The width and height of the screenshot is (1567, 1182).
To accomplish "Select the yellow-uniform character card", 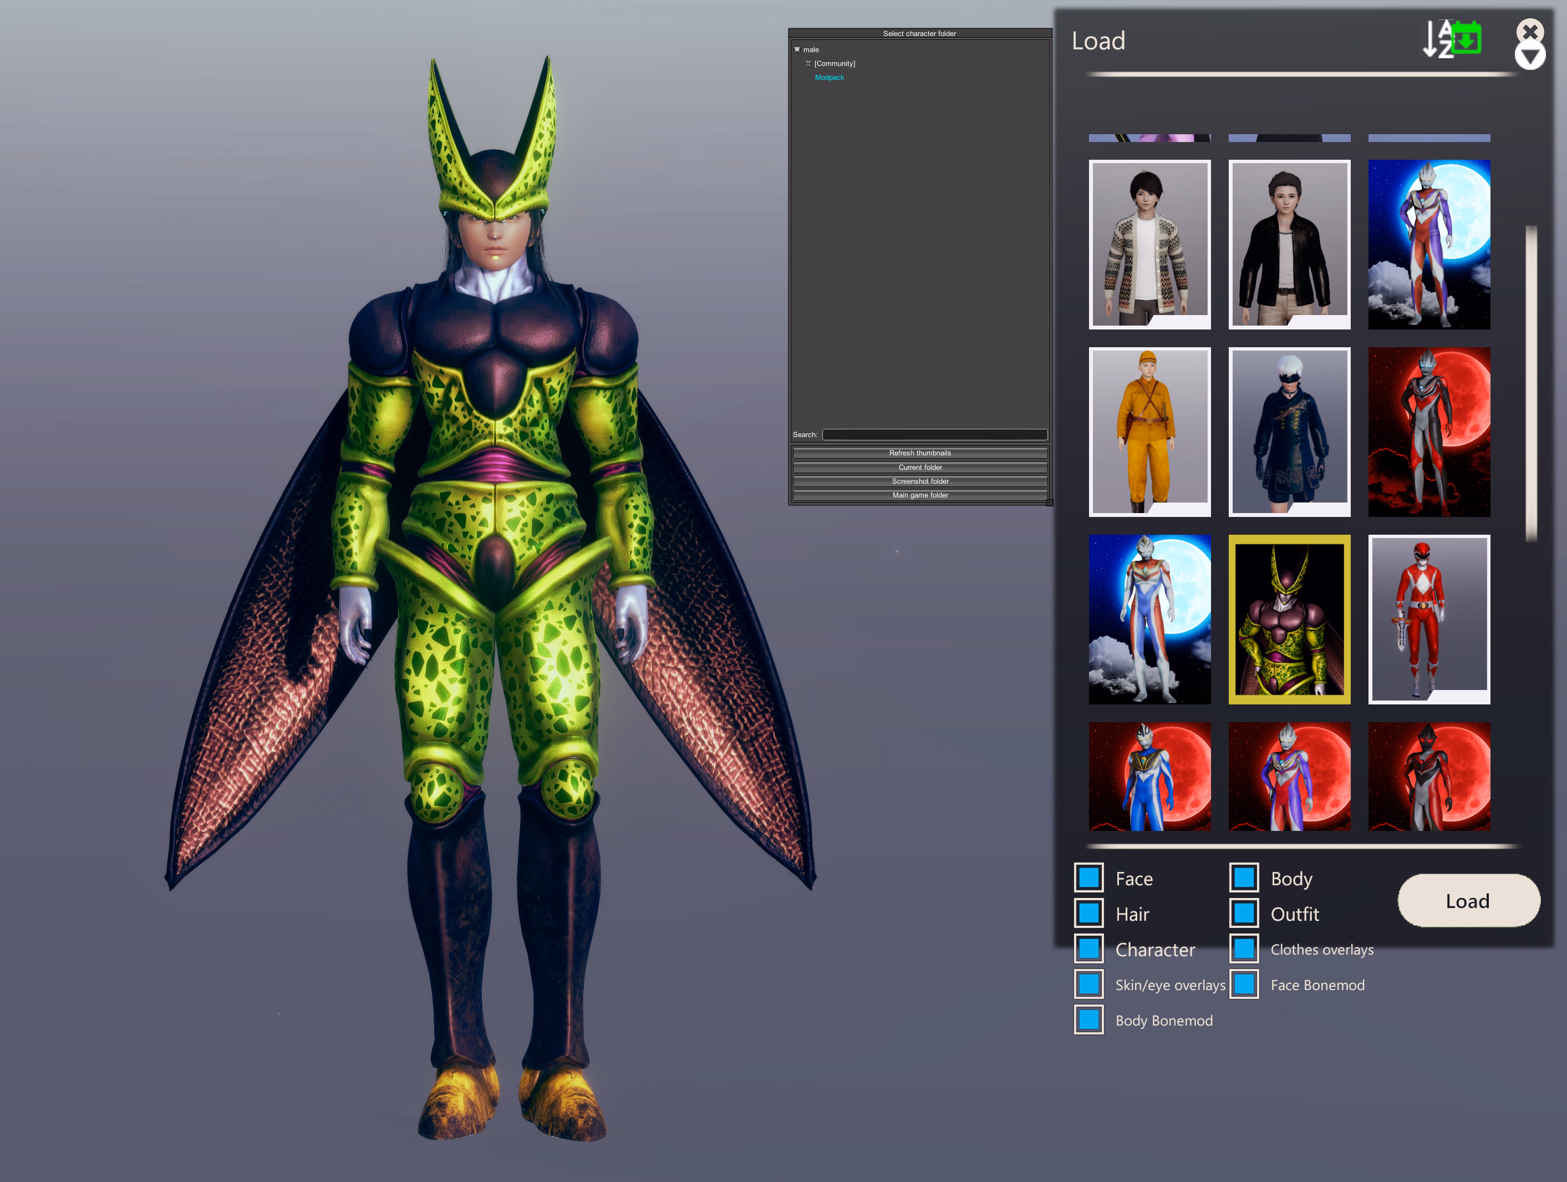I will [x=1149, y=432].
